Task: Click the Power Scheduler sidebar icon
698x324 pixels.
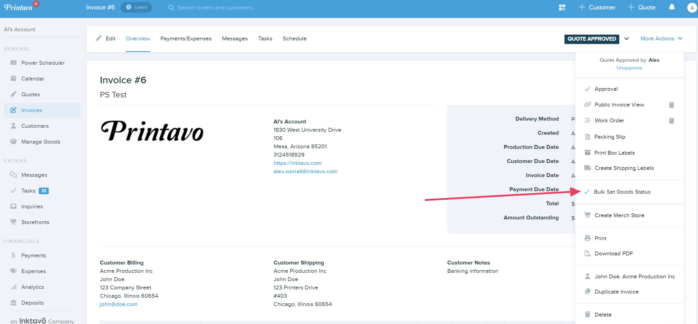Action: (13, 63)
